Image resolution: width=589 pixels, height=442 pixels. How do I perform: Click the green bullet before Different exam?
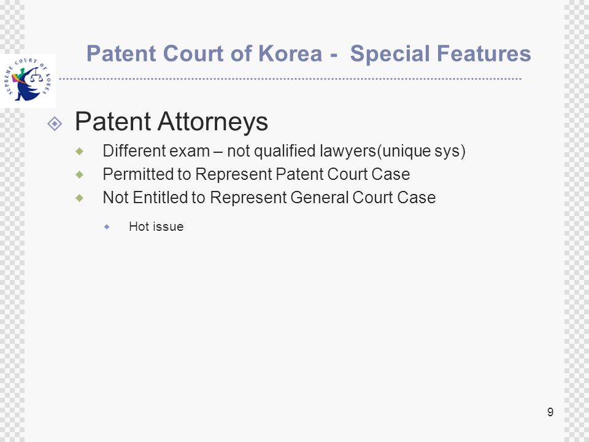point(79,152)
